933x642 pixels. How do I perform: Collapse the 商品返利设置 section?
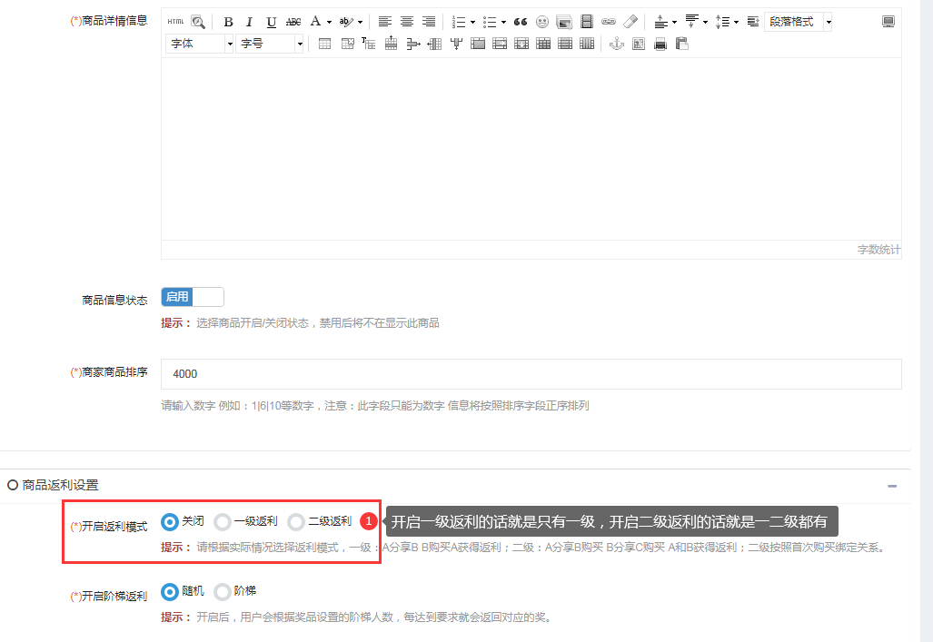[x=892, y=486]
